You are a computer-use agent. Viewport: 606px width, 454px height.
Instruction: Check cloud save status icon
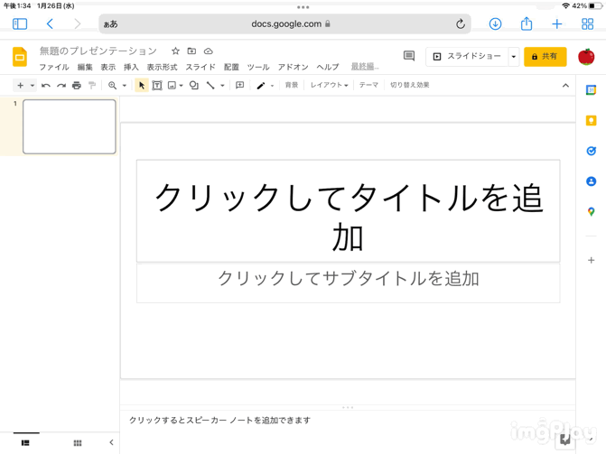pyautogui.click(x=209, y=51)
